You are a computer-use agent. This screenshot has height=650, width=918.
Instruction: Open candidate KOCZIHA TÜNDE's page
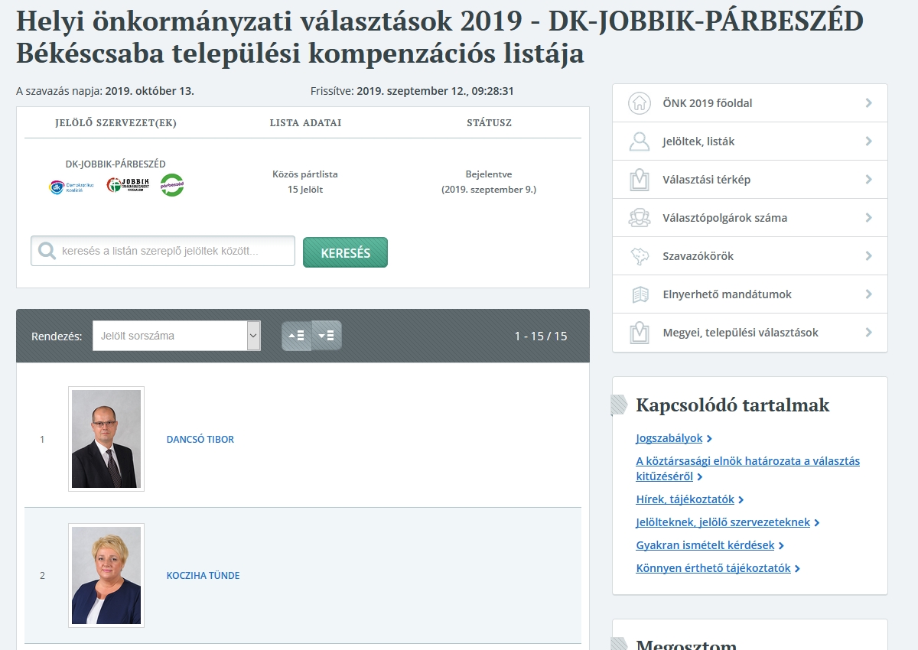click(203, 576)
